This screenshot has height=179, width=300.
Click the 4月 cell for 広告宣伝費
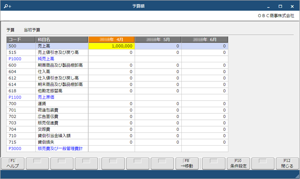point(112,117)
